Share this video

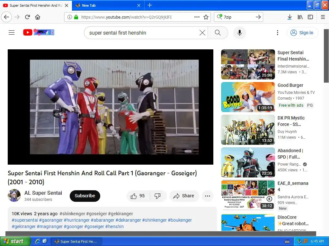point(184,196)
